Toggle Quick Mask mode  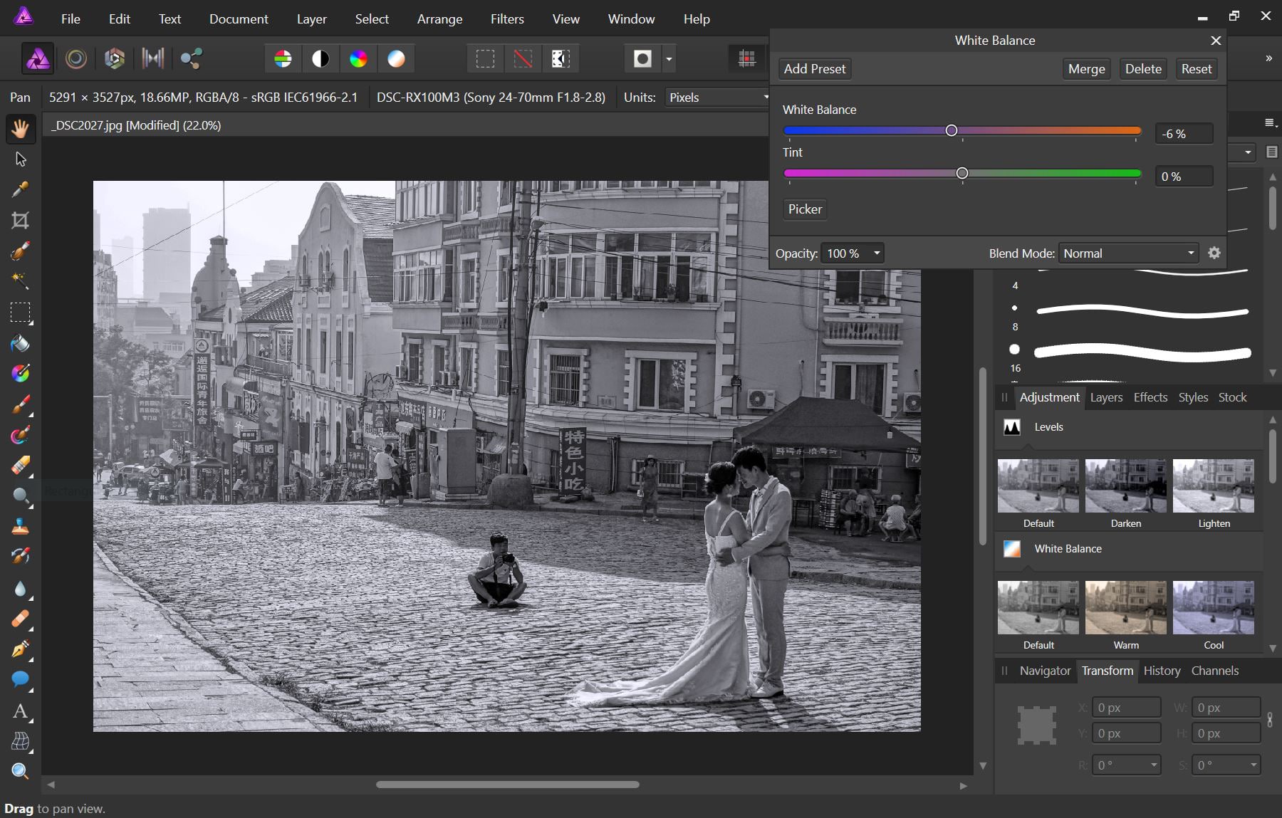click(x=643, y=58)
